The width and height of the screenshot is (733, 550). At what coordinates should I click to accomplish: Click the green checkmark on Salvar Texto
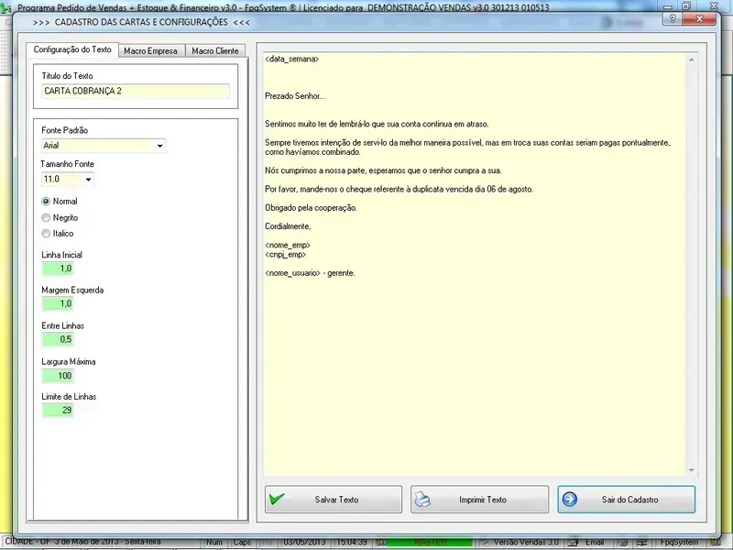click(x=277, y=500)
